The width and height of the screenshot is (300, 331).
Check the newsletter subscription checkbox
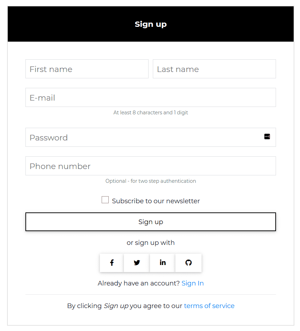click(x=105, y=200)
